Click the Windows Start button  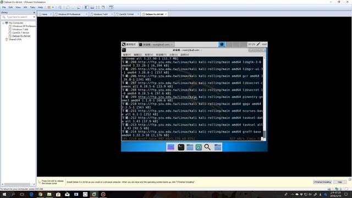click(x=4, y=194)
